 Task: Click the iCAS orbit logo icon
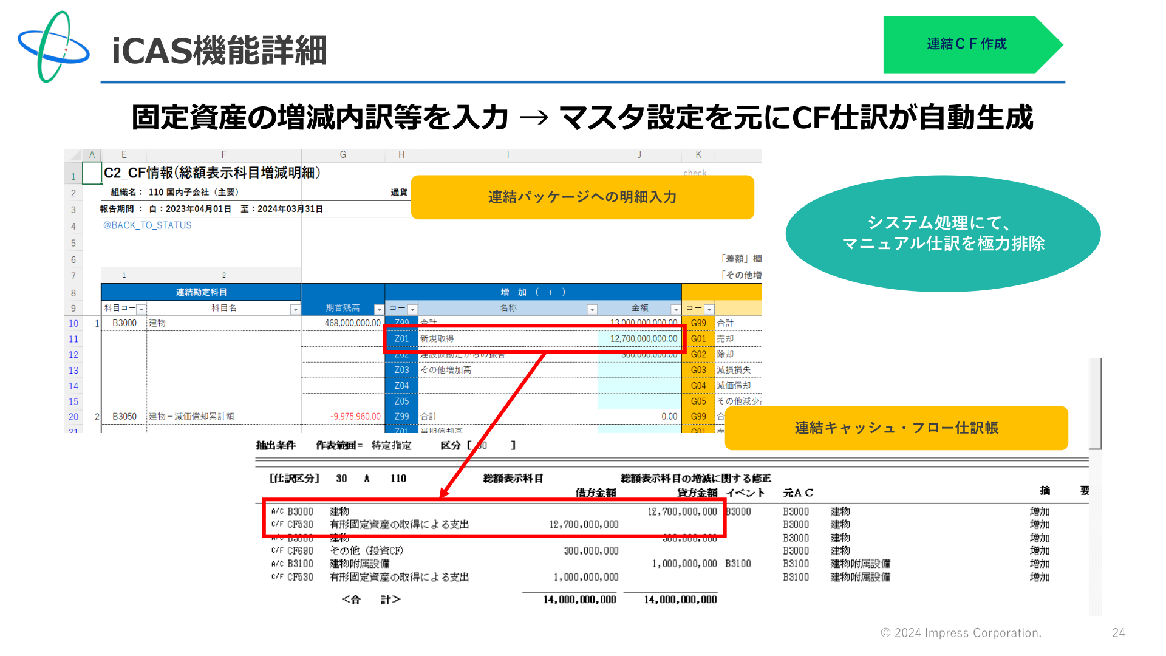click(x=53, y=47)
